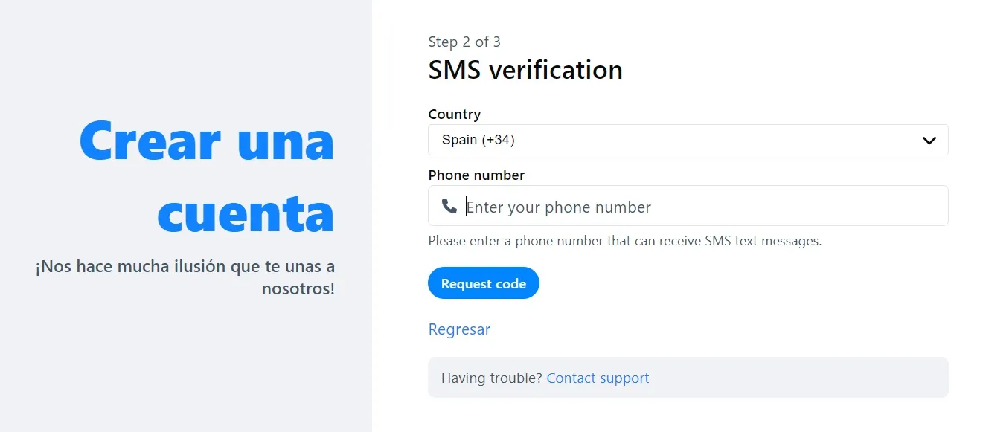Click the Enter your phone number placeholder
The image size is (983, 432).
[559, 207]
